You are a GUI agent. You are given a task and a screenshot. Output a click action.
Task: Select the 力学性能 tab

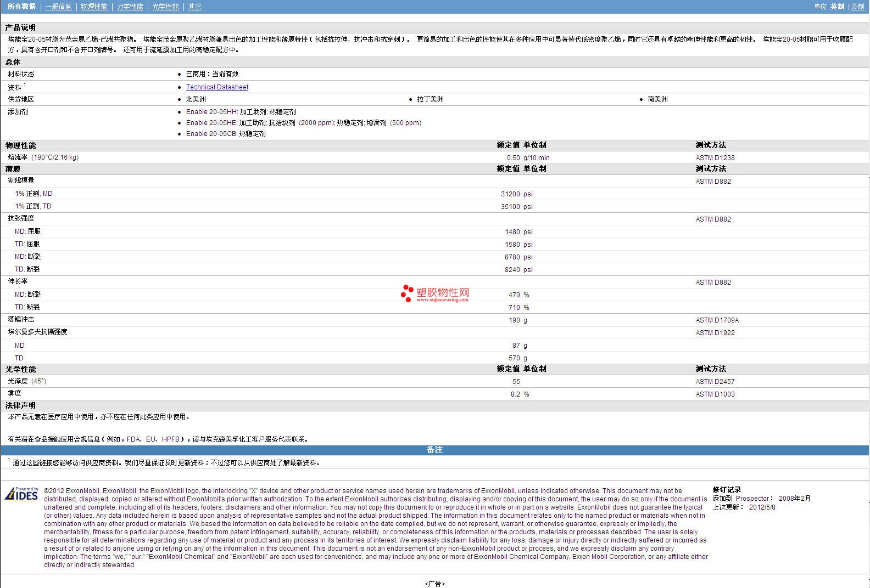(x=130, y=7)
